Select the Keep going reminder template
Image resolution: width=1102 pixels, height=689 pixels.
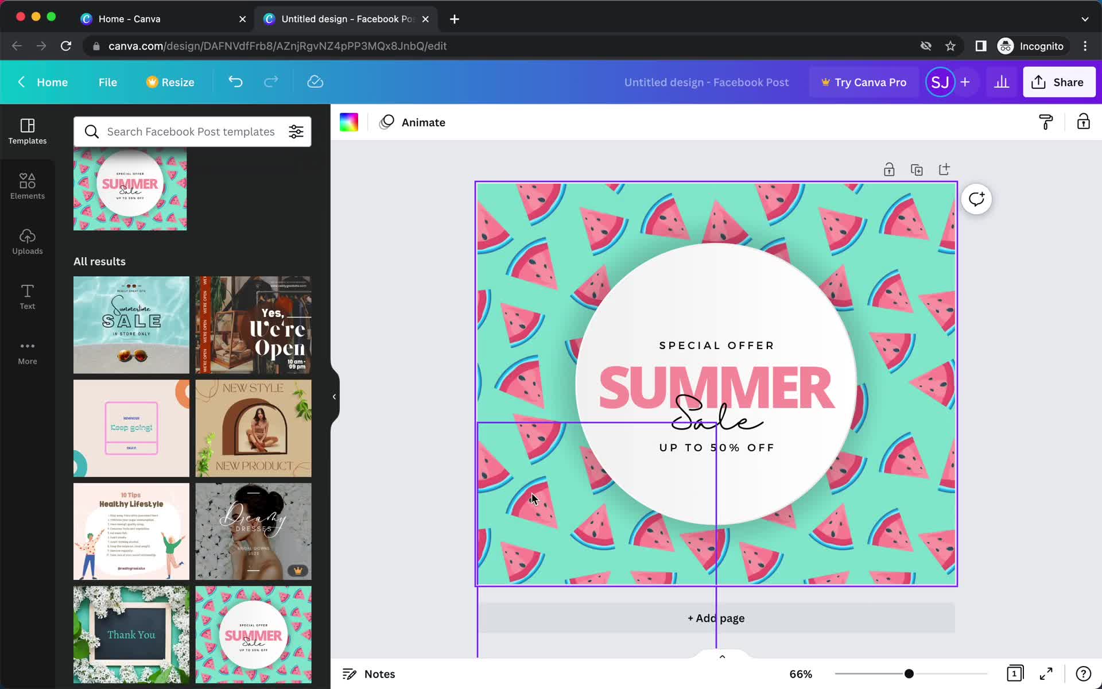pos(131,428)
